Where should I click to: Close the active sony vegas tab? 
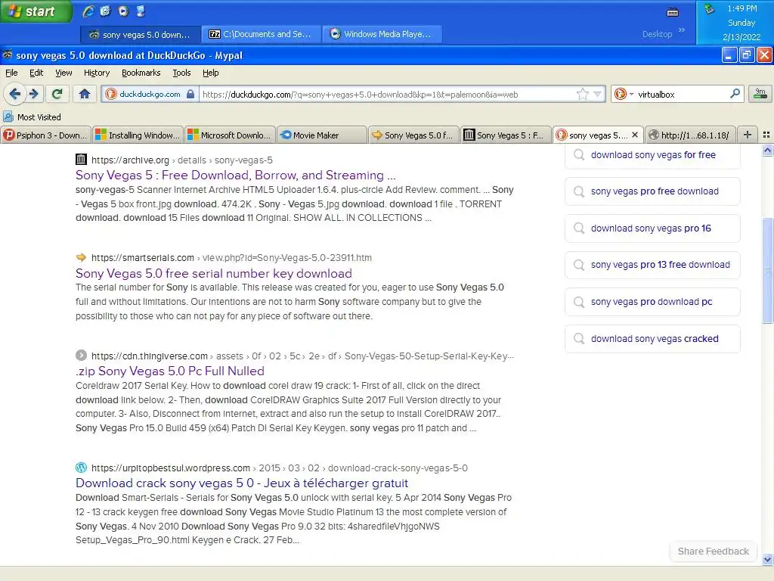(x=635, y=135)
